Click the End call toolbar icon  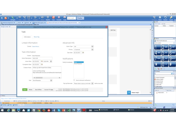[20, 17]
